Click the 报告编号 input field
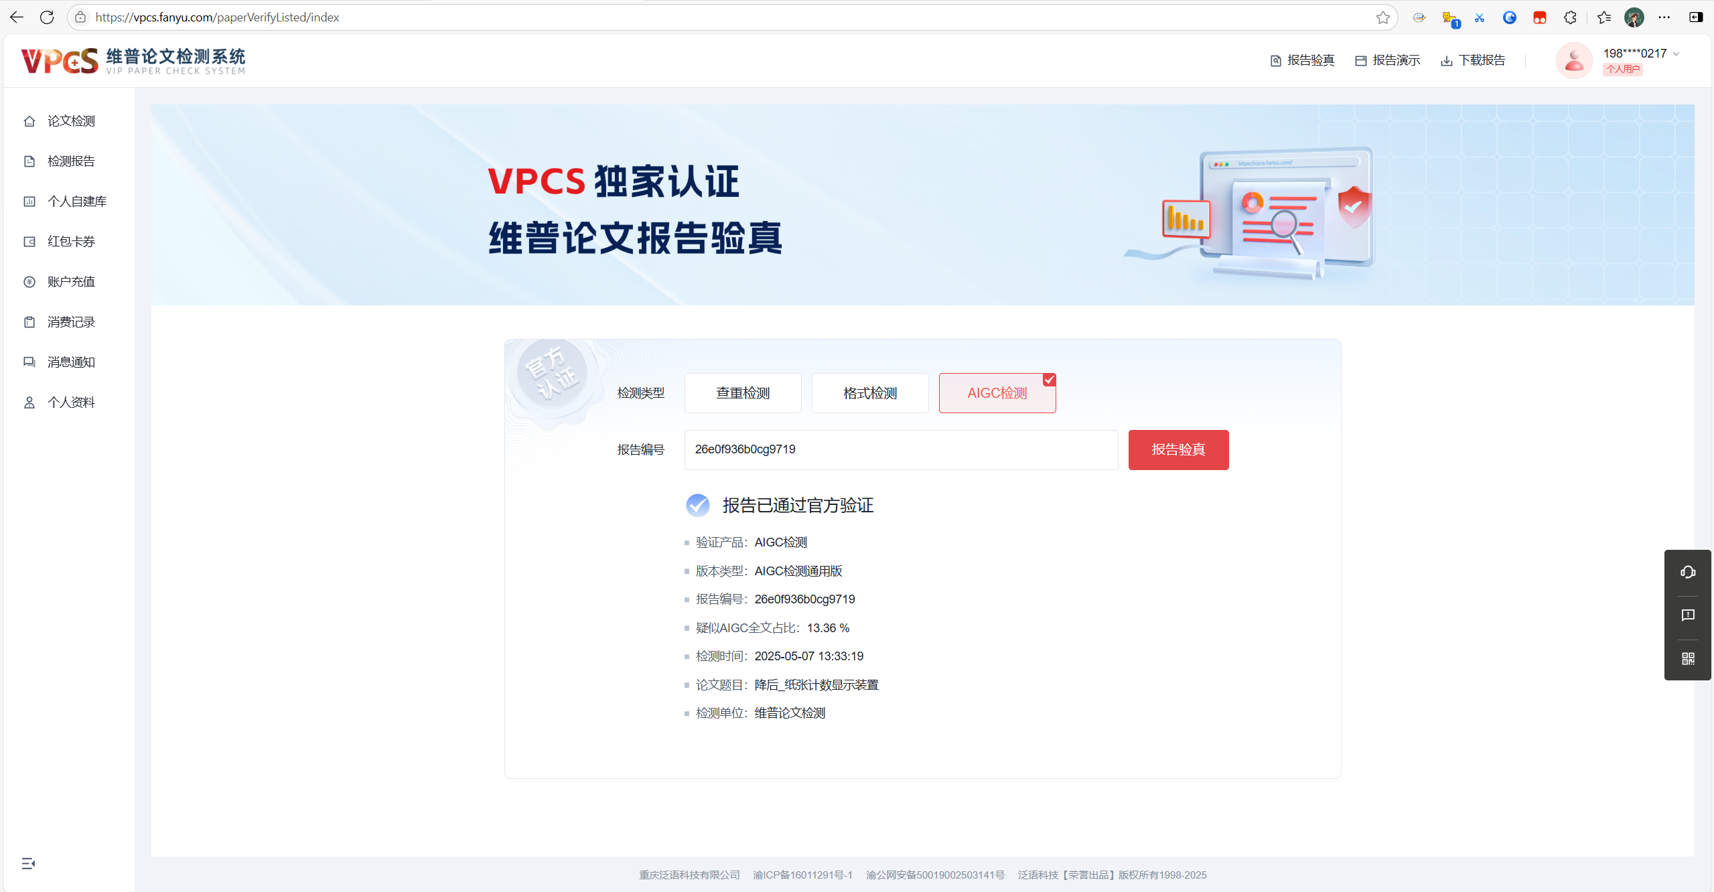The height and width of the screenshot is (892, 1714). (x=900, y=449)
